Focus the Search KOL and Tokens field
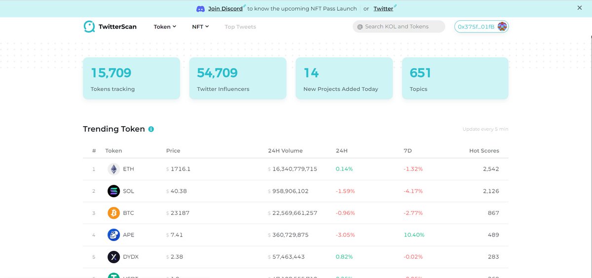 click(x=399, y=27)
